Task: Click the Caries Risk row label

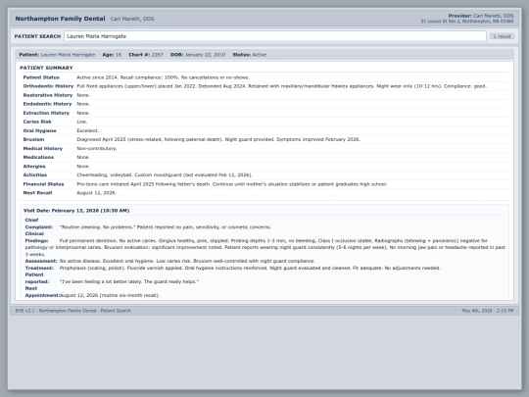Action: point(37,122)
